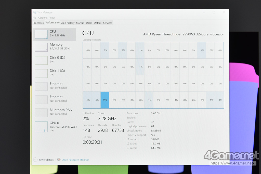The width and height of the screenshot is (261, 174).
Task: Switch to the Services tab
Action: [x=108, y=23]
